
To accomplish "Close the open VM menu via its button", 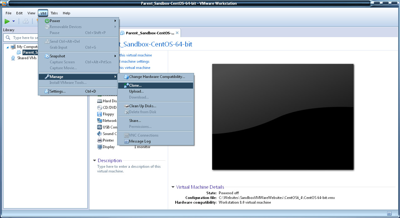I will point(43,13).
